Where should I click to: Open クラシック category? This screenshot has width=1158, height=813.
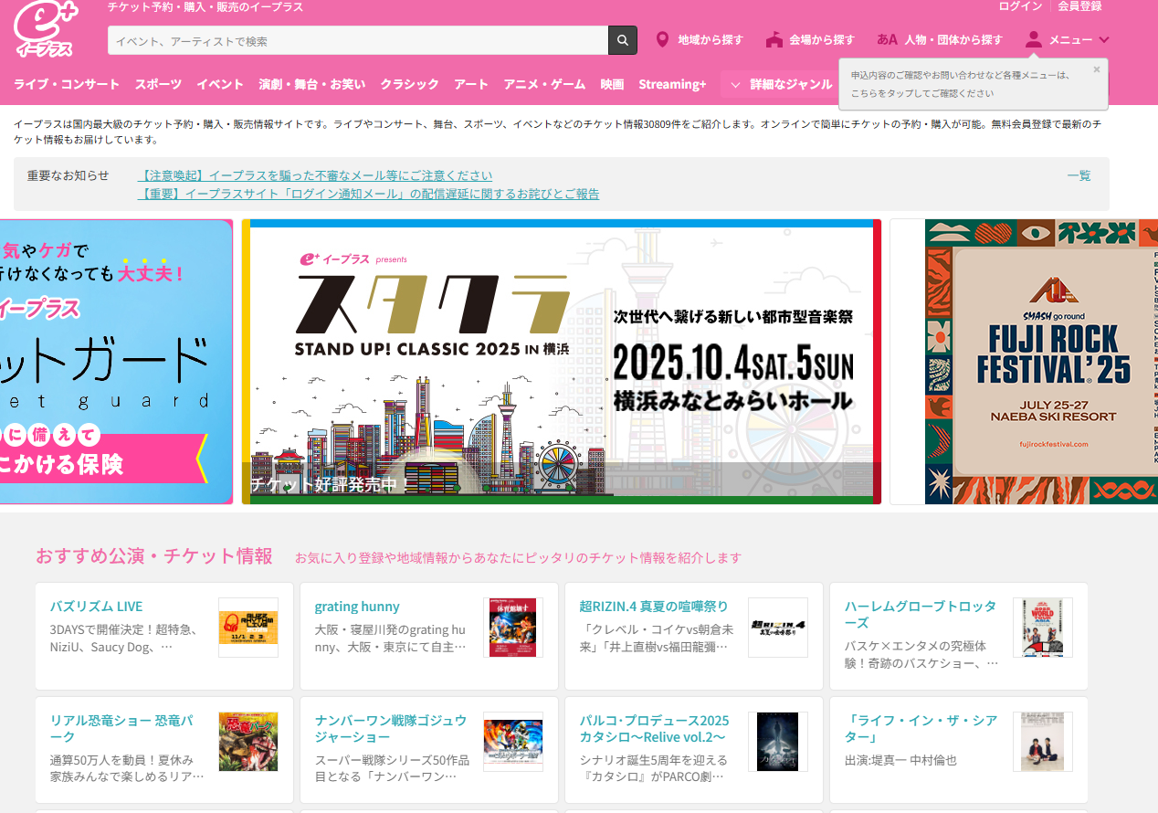coord(410,85)
